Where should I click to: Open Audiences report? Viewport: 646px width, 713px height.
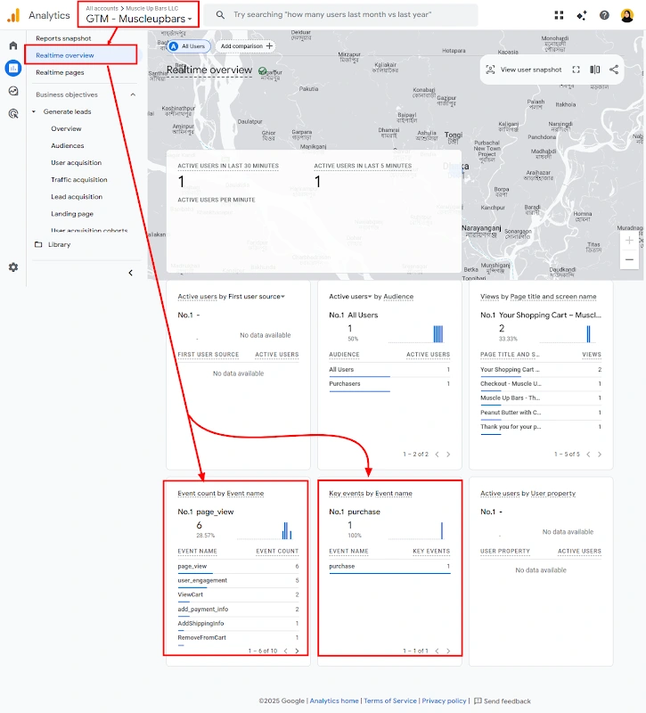68,145
